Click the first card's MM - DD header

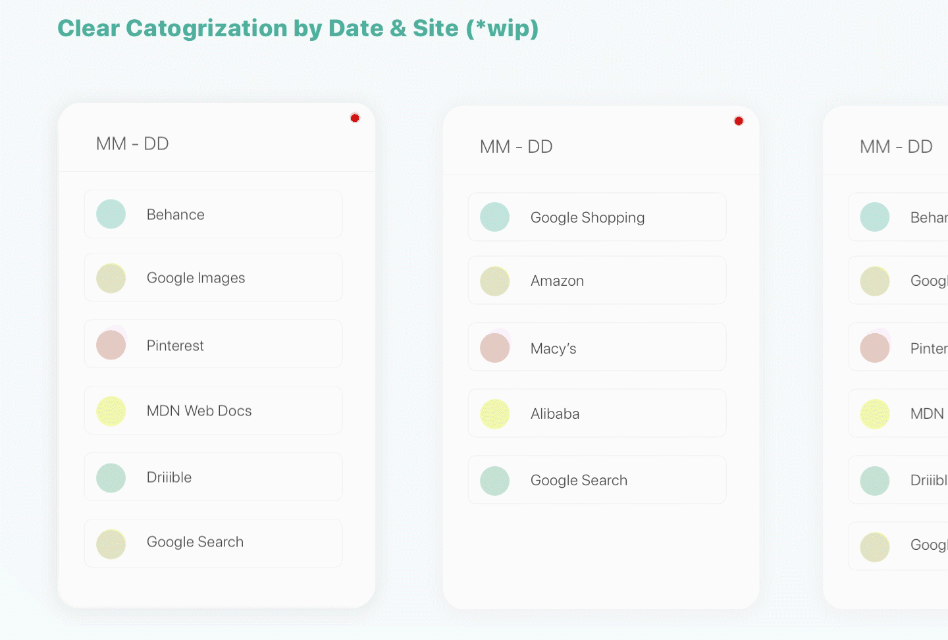pyautogui.click(x=132, y=144)
